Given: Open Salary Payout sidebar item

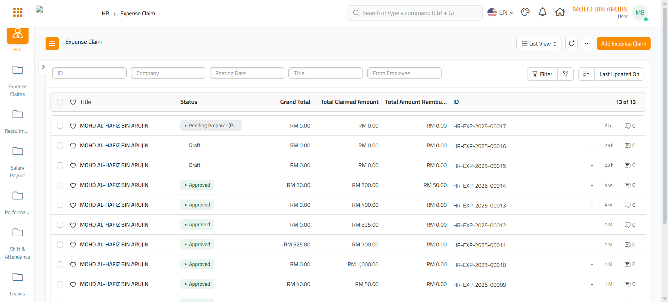Looking at the screenshot, I should click(17, 162).
